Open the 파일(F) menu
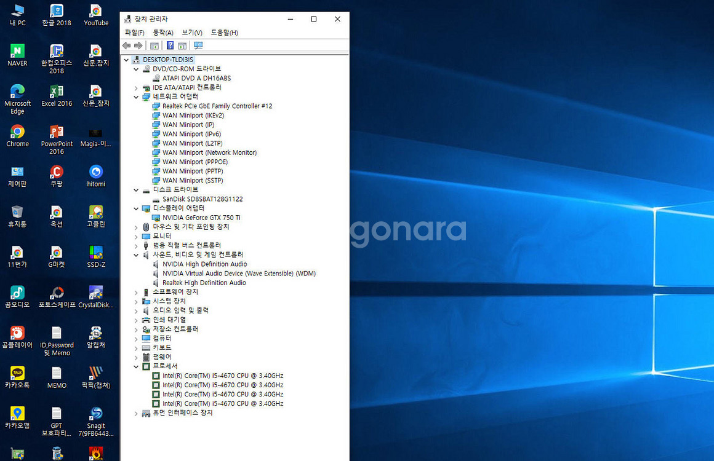714x461 pixels. click(134, 33)
